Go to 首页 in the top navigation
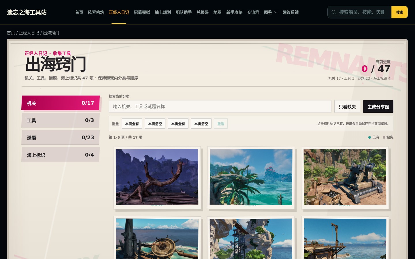The image size is (415, 259). click(79, 12)
